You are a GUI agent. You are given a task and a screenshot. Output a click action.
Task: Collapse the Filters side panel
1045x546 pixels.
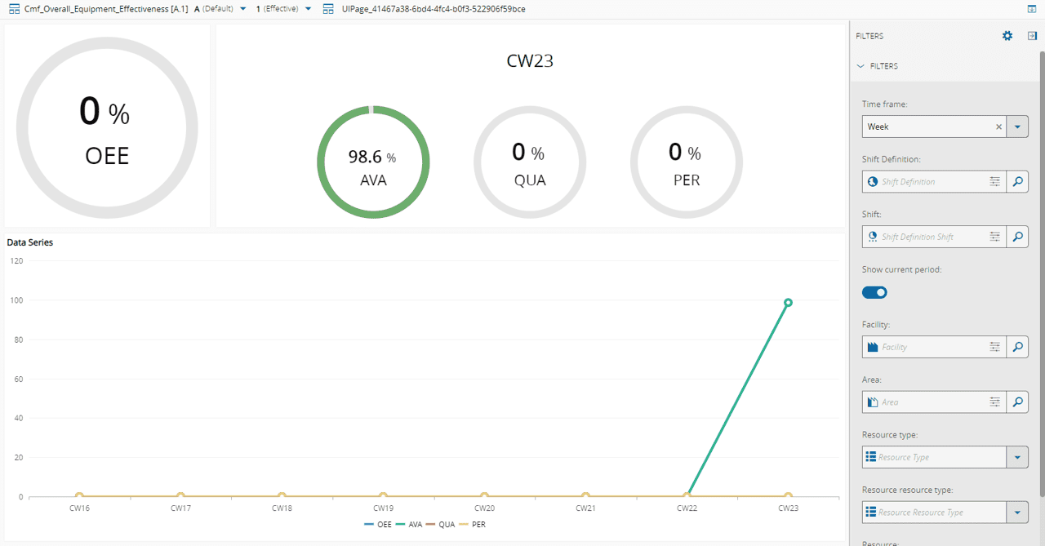point(1032,36)
